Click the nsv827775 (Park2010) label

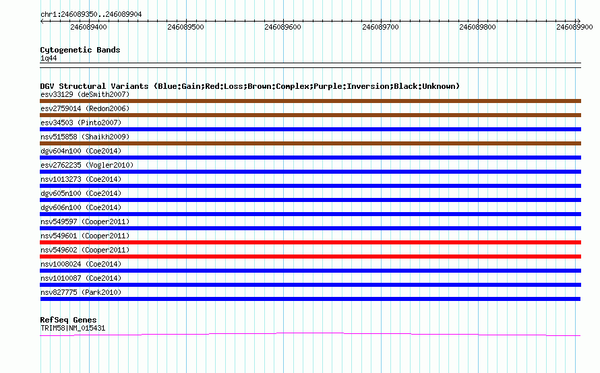(x=81, y=292)
